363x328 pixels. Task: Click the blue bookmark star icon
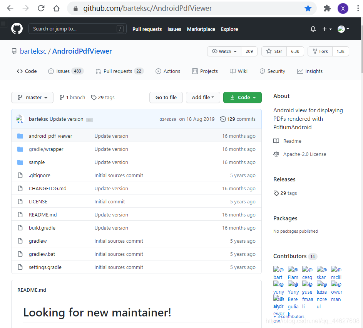pyautogui.click(x=308, y=8)
